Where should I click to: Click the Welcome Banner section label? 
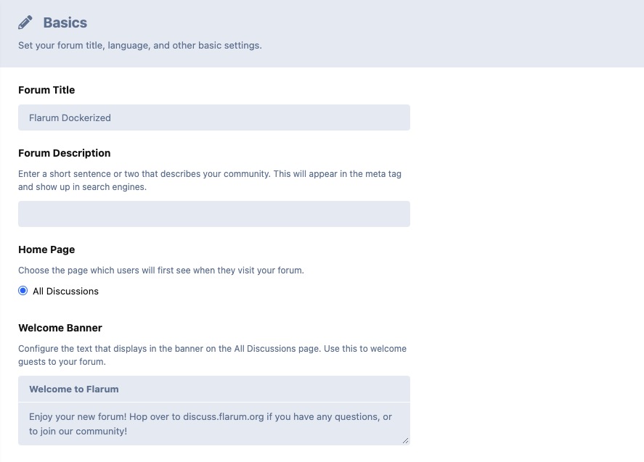tap(60, 328)
